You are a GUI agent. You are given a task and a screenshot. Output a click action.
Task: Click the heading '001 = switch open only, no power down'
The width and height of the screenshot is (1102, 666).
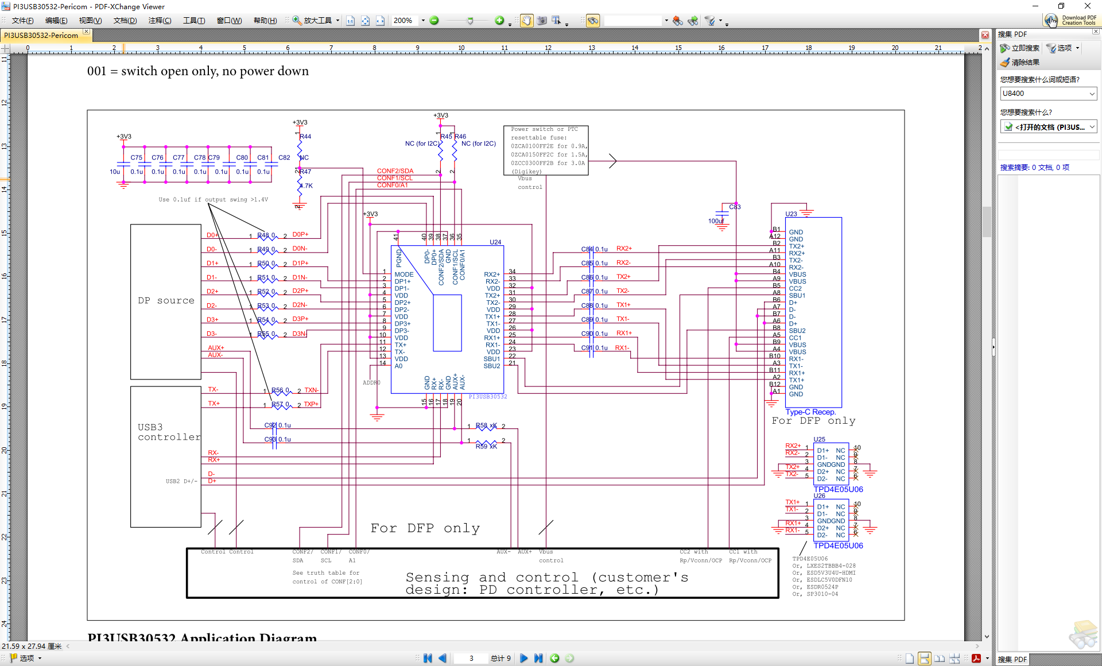[x=198, y=71]
